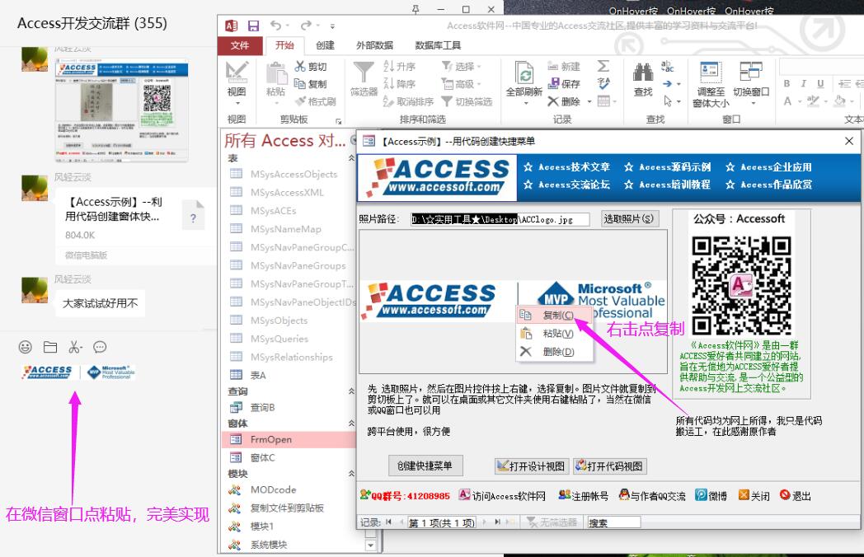Go to the first record in the navigation bar
The height and width of the screenshot is (557, 864).
pyautogui.click(x=388, y=522)
